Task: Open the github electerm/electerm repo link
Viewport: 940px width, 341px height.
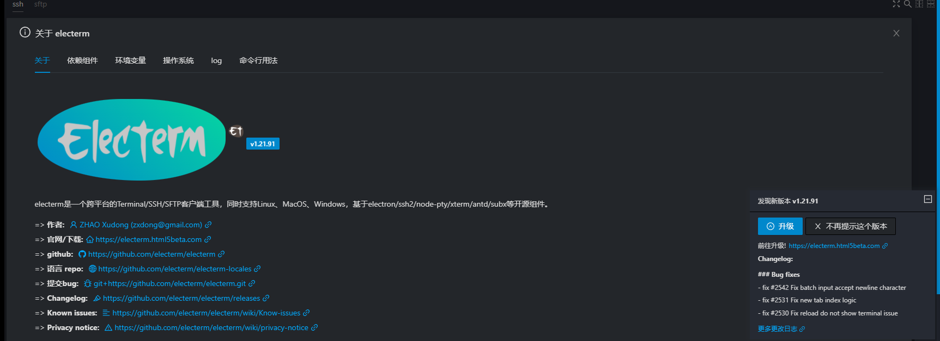Action: (x=151, y=254)
